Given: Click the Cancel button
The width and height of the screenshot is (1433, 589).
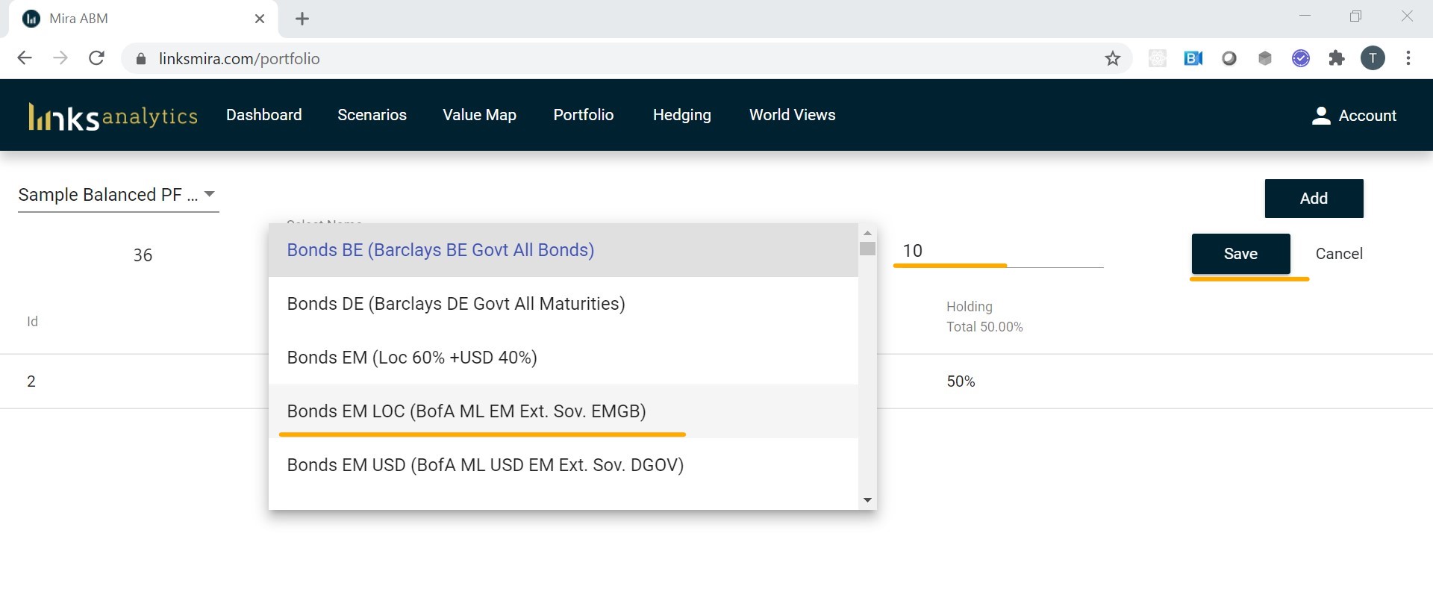Looking at the screenshot, I should pos(1339,254).
